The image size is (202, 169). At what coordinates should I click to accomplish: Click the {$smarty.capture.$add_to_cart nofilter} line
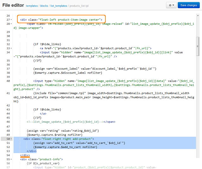65,147
